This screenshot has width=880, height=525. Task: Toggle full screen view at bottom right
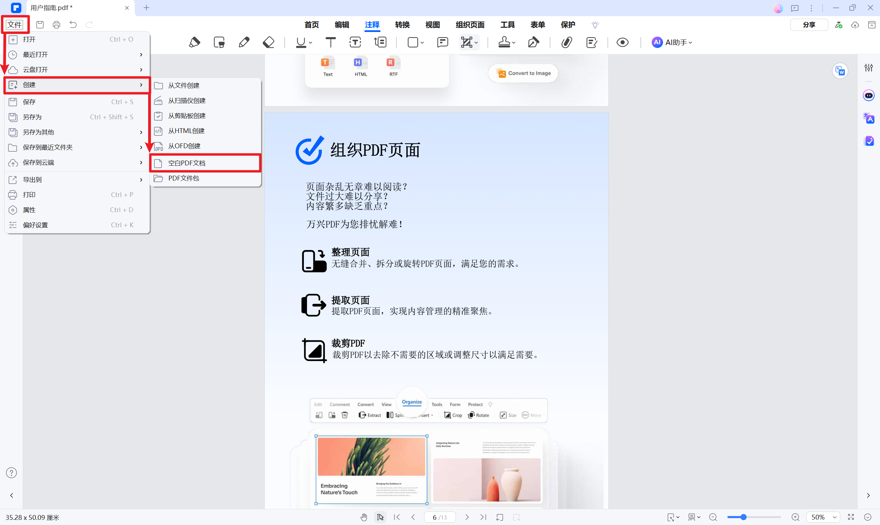click(x=851, y=517)
